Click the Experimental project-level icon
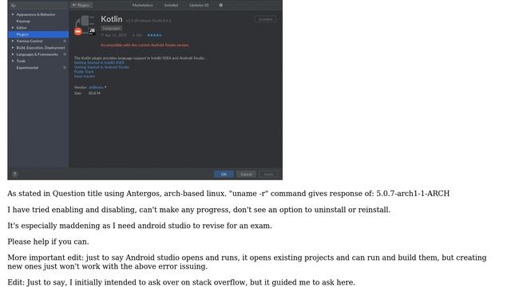 pyautogui.click(x=65, y=68)
